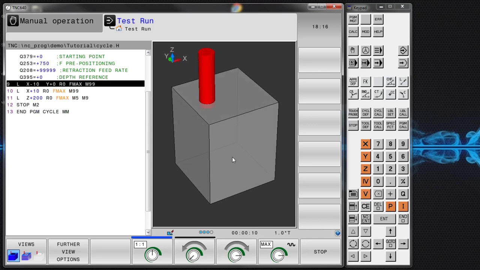Click the PGM CALL key
Image resolution: width=480 pixels, height=270 pixels.
(403, 125)
